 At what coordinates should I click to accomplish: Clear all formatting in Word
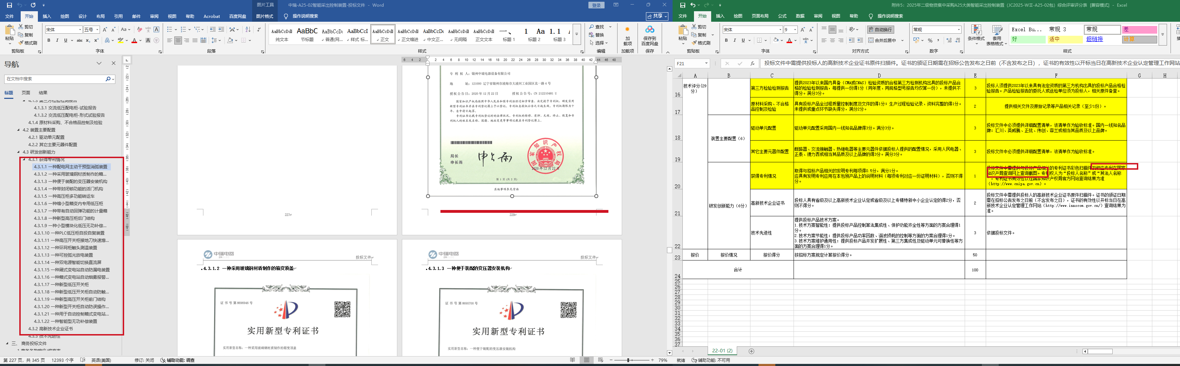[x=139, y=29]
